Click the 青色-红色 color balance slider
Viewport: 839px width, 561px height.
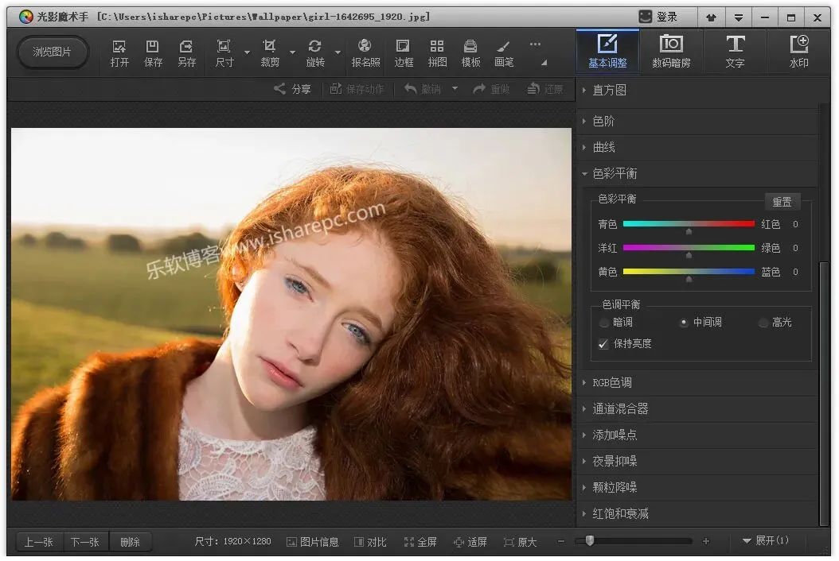689,225
